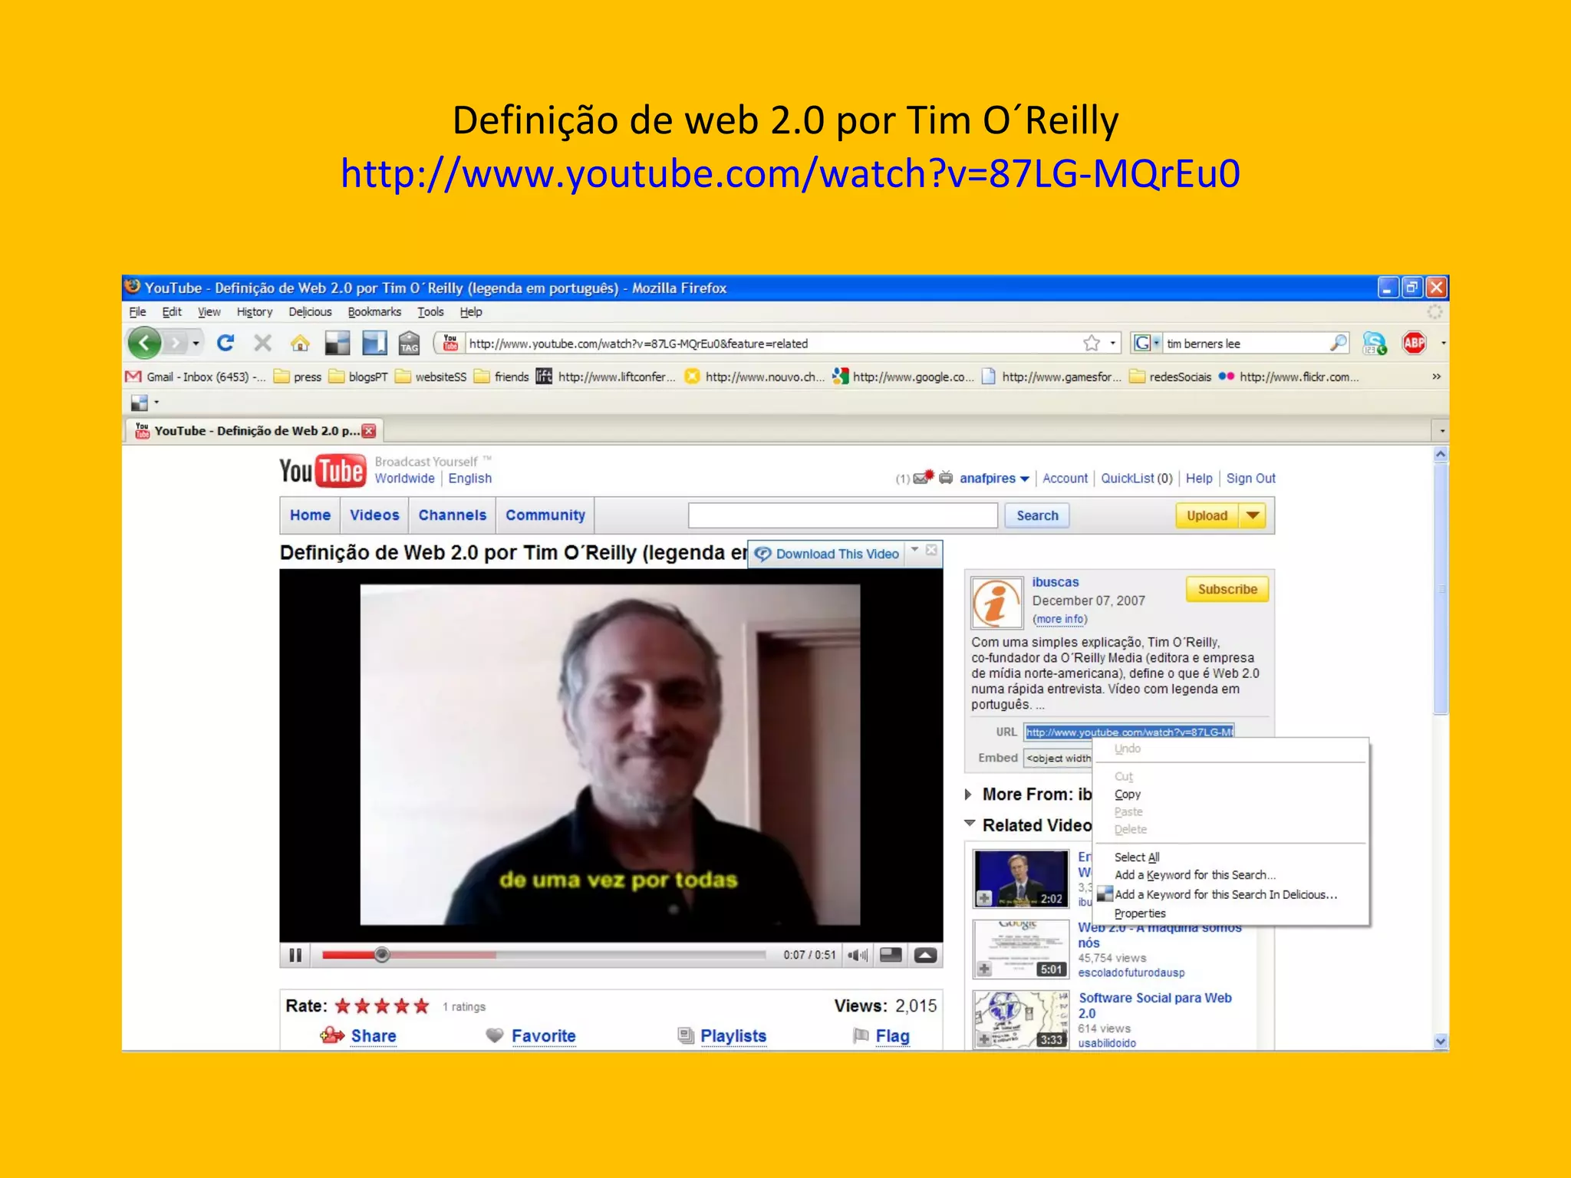Image resolution: width=1571 pixels, height=1178 pixels.
Task: Click the Upload button
Action: point(1207,515)
